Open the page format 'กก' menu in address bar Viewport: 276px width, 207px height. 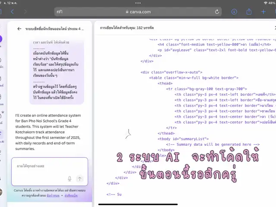[x=59, y=12]
